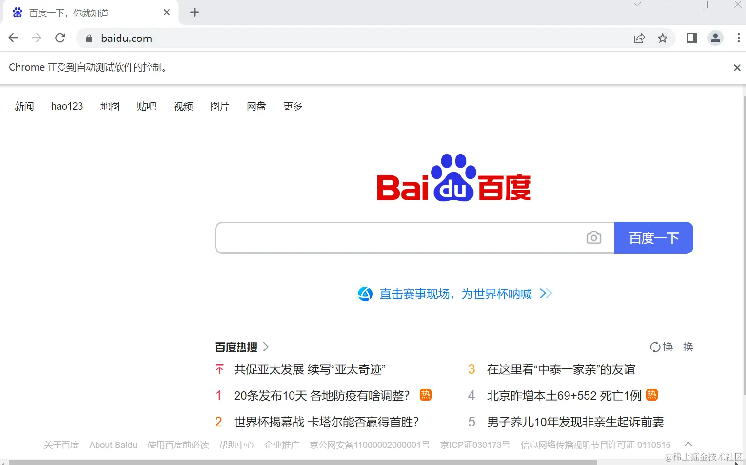The height and width of the screenshot is (465, 746).
Task: Click 信息网络传播视听节目许可证 0110516 link
Action: pos(596,445)
